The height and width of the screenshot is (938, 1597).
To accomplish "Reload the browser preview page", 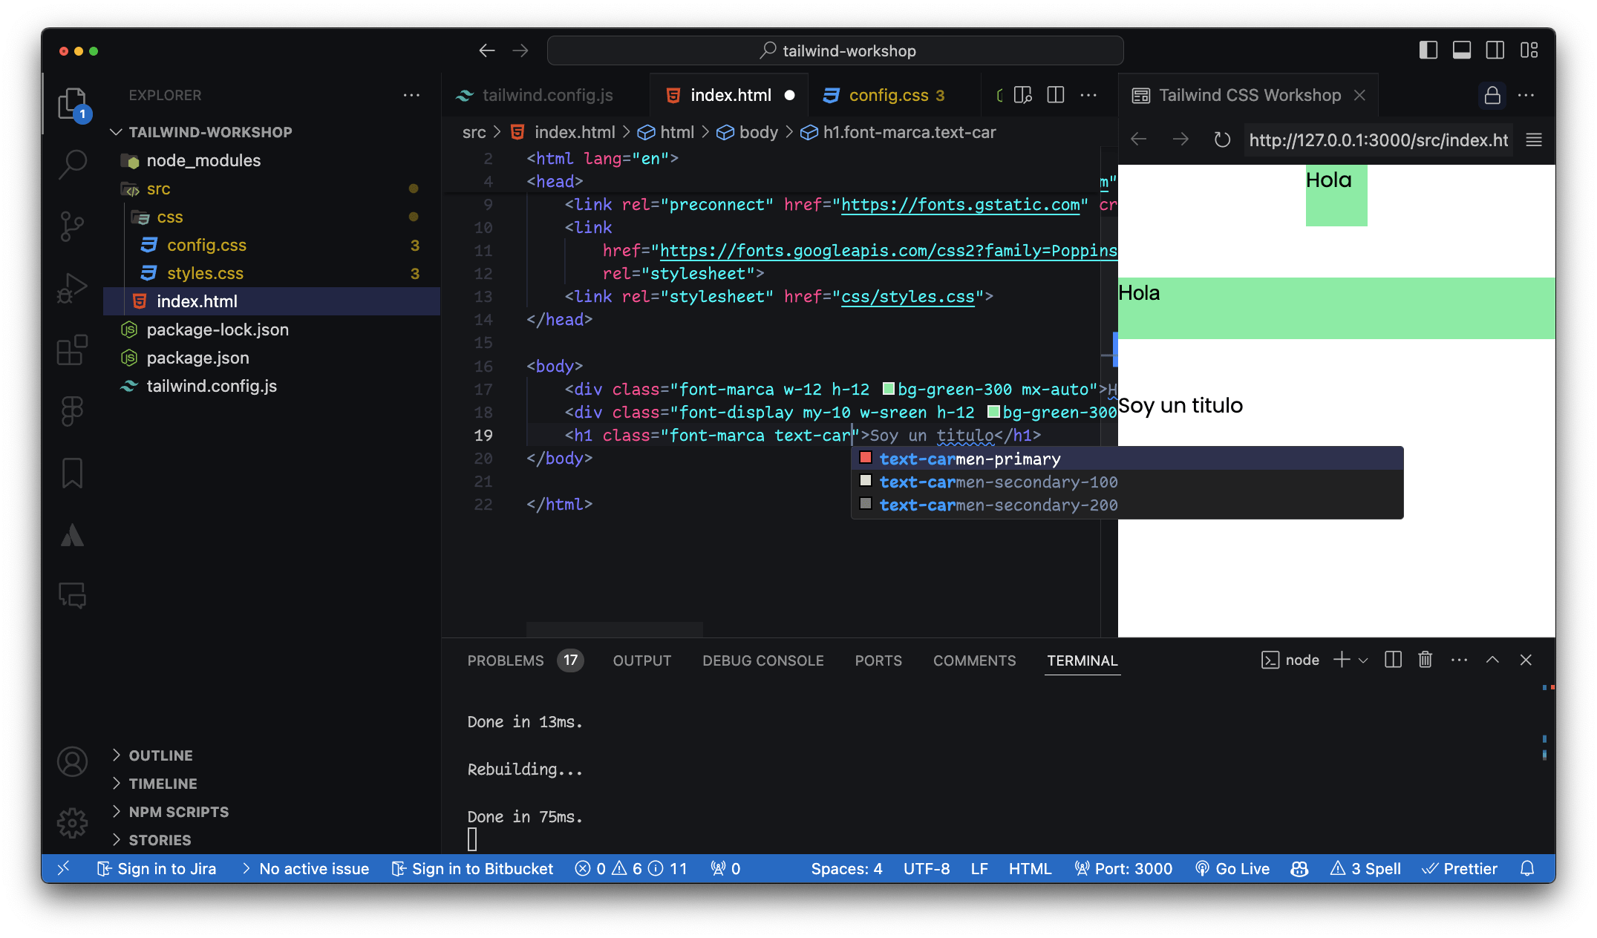I will (x=1222, y=140).
